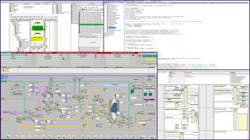Select the Functions tab in Route Control
This screenshot has height=140, width=250.
(82, 37)
